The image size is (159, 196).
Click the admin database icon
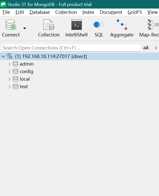tap(16, 64)
